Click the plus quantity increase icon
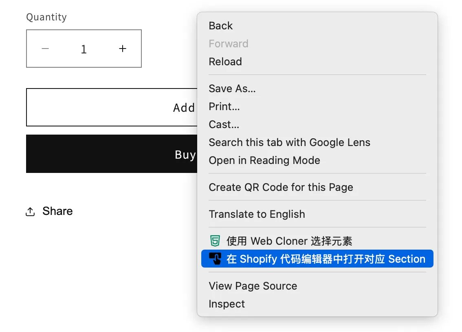 [123, 49]
